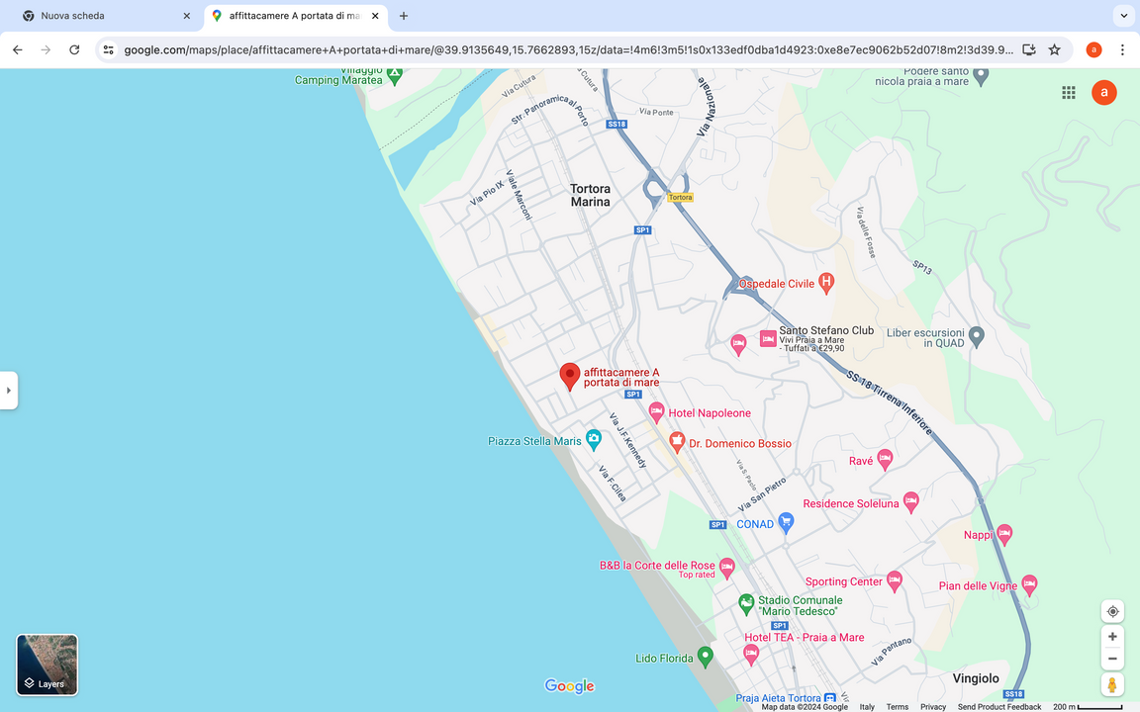1140x712 pixels.
Task: Switch to satellite view via Layers thumbnail
Action: click(x=47, y=665)
